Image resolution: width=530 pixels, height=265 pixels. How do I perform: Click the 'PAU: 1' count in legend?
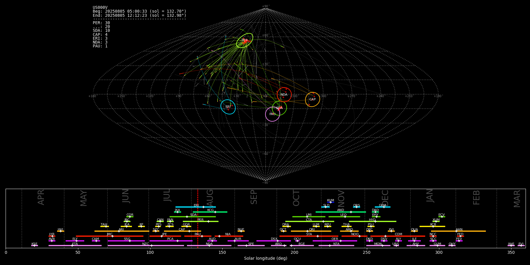click(x=100, y=46)
